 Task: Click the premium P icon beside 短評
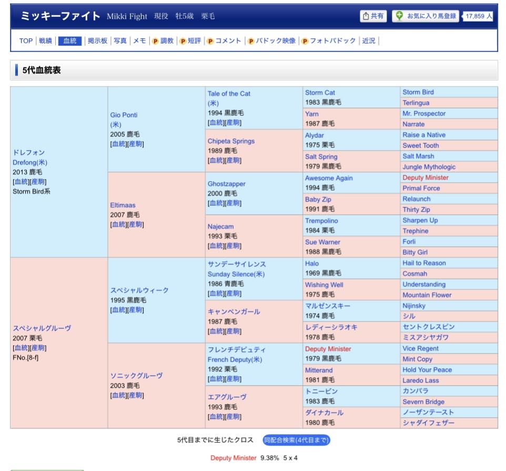[183, 41]
